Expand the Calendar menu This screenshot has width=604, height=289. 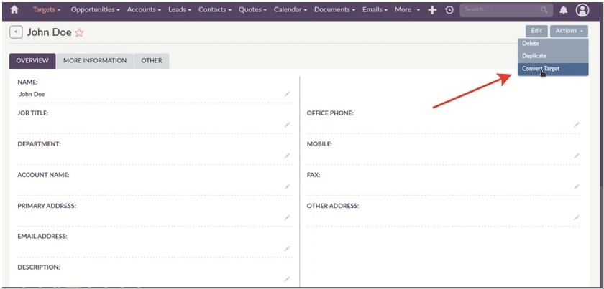click(x=290, y=10)
